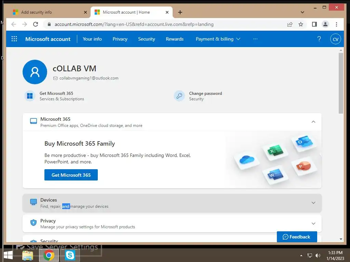The image size is (350, 262).
Task: Open File Explorer from the taskbar
Action: tap(28, 255)
